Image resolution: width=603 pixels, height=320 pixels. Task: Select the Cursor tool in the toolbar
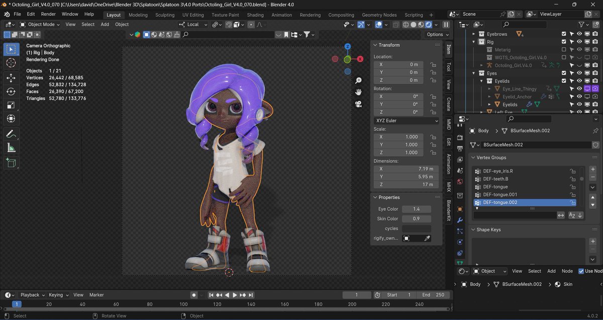click(x=11, y=63)
